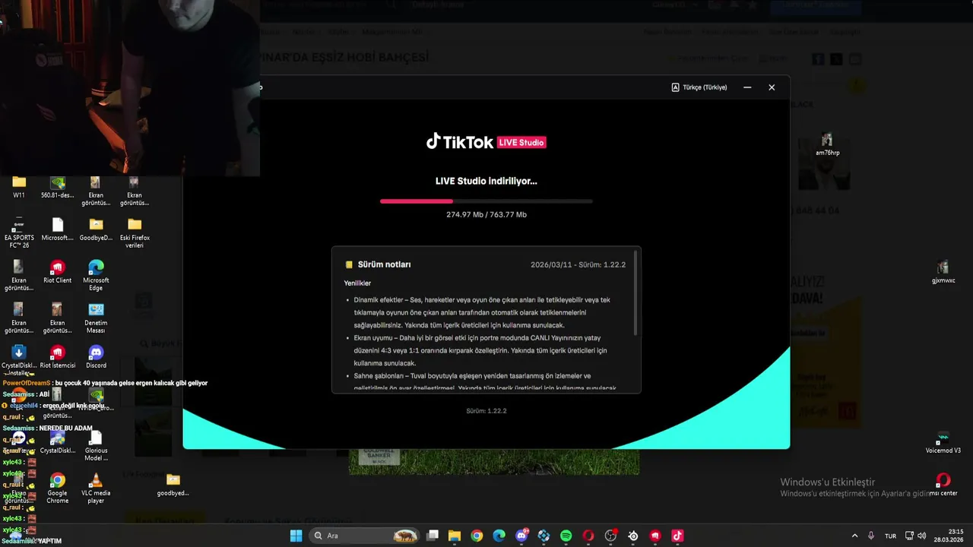Launch the Riot Client shortcut

pyautogui.click(x=57, y=272)
